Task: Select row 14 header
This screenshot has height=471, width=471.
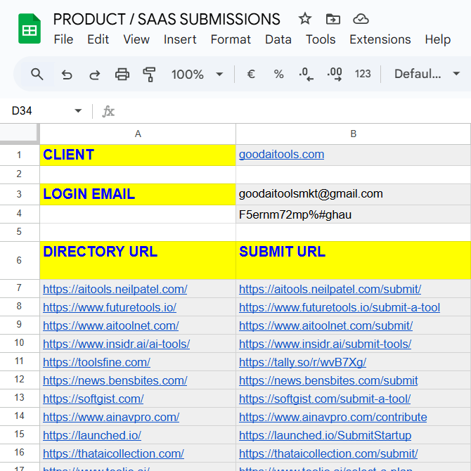Action: click(x=20, y=416)
